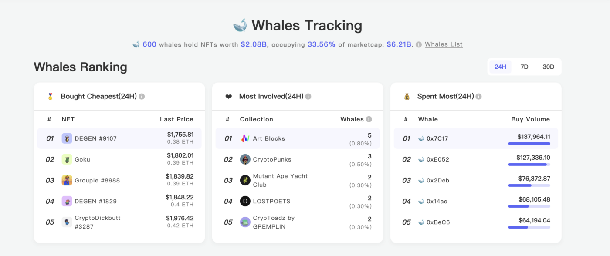
Task: Open the DEGEN #9107 thumbnail
Action: (x=67, y=138)
